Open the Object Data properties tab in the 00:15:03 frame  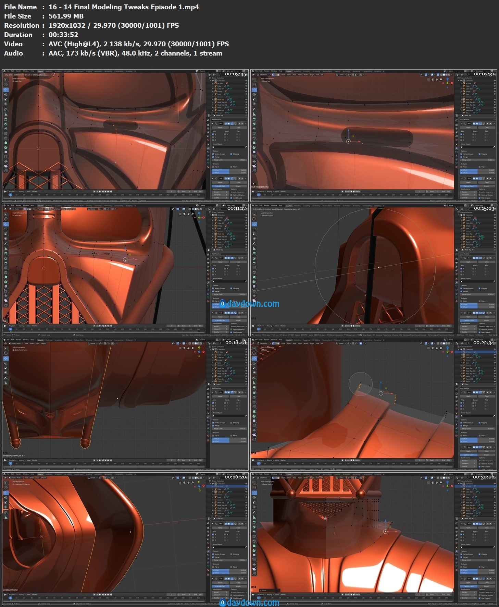(457, 298)
